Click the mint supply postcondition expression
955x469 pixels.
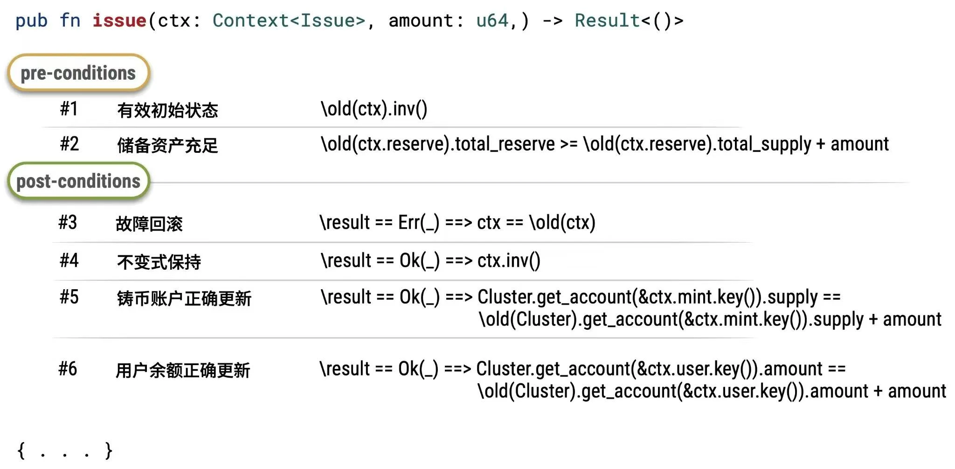click(x=630, y=308)
